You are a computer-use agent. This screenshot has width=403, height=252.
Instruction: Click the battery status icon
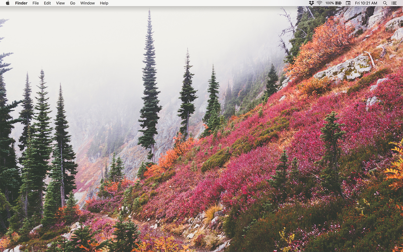(x=339, y=3)
